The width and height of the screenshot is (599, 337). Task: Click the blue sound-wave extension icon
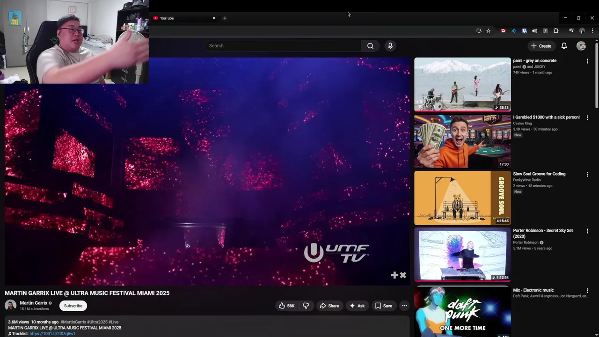point(513,31)
